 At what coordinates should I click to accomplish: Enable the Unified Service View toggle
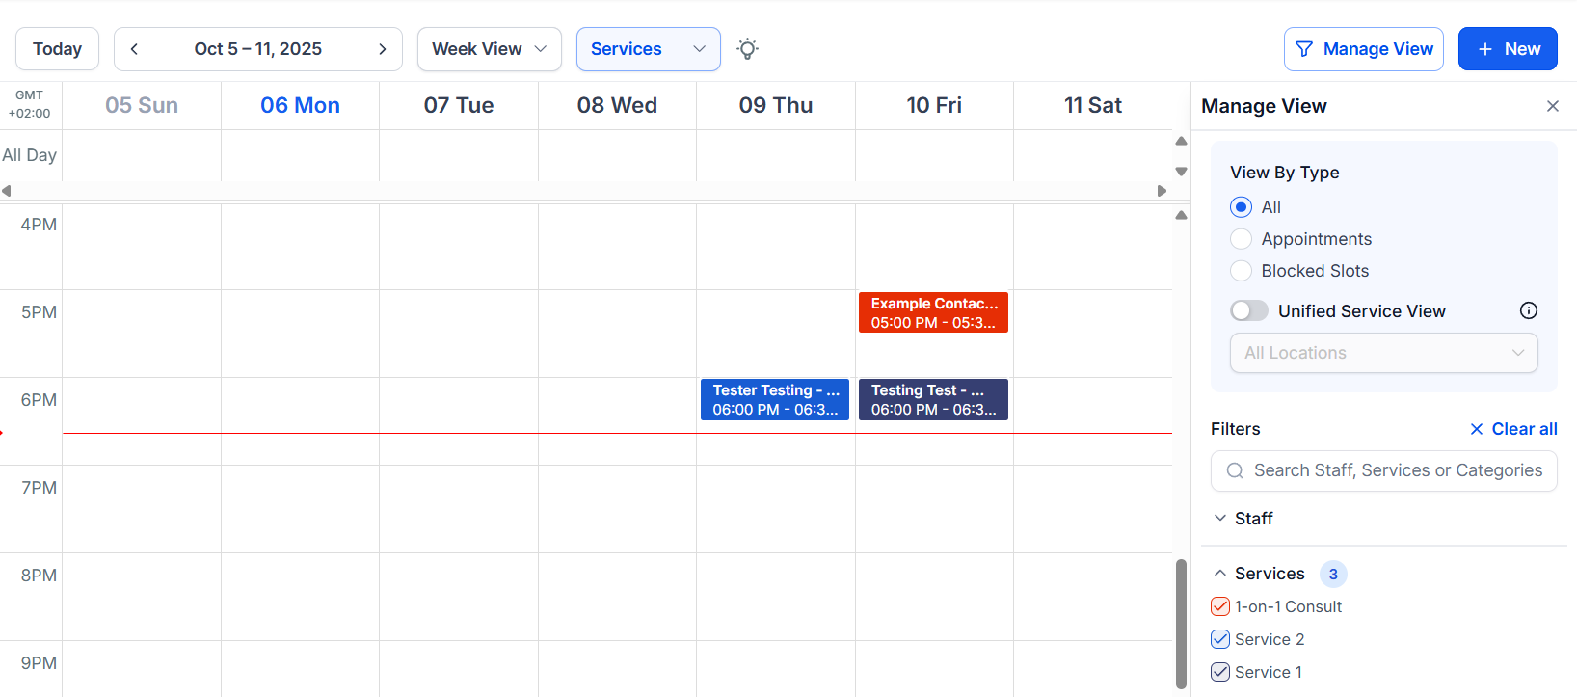[x=1249, y=310]
